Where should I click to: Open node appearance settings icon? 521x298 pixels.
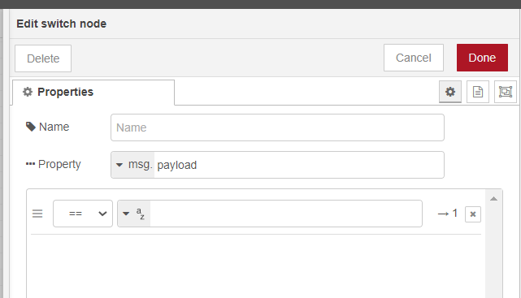(x=505, y=92)
